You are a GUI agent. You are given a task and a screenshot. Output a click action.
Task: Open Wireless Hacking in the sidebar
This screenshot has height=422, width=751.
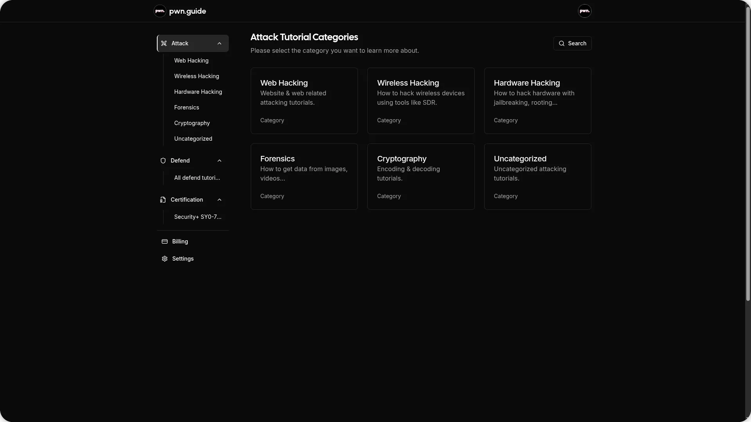point(196,76)
